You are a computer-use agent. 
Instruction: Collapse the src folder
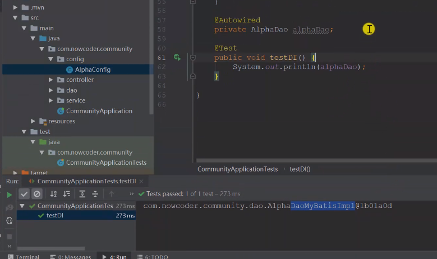tap(15, 18)
